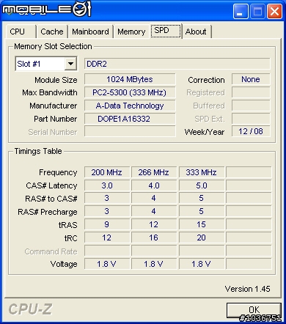
Task: Click the DDR2 memory type field
Action: (x=177, y=64)
